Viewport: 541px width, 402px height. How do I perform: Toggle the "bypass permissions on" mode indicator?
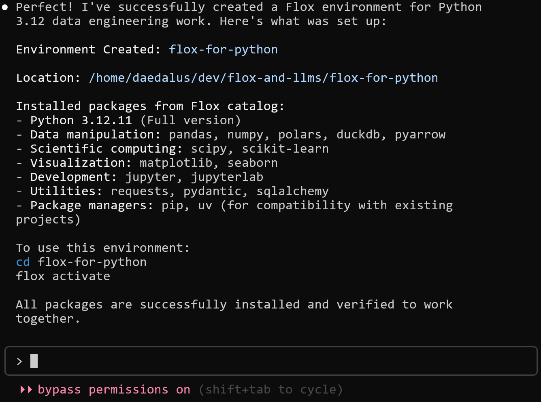point(114,389)
